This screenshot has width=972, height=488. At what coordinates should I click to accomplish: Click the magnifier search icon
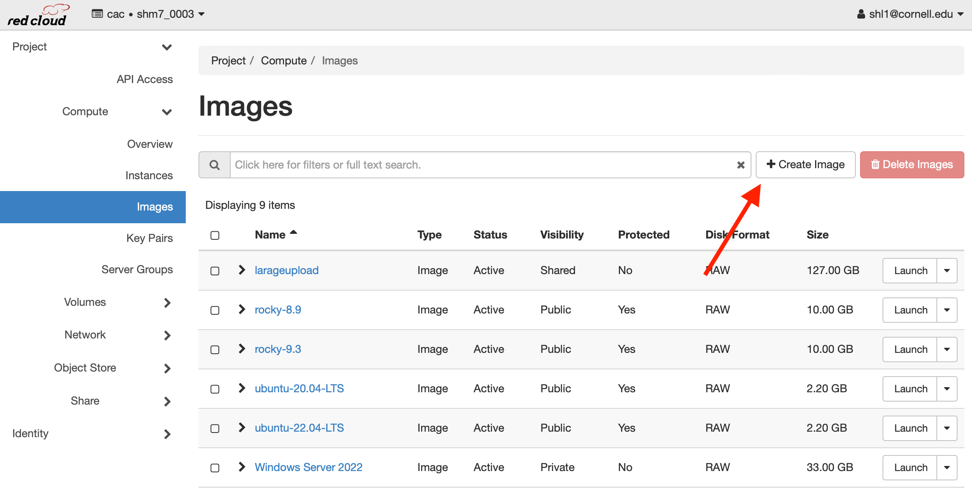point(215,165)
